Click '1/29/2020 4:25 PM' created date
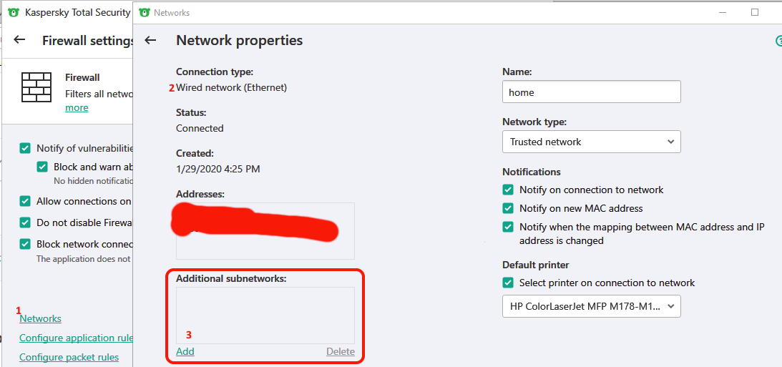782x367 pixels. tap(218, 169)
